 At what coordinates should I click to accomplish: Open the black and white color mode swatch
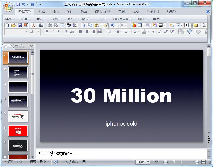coord(161,25)
